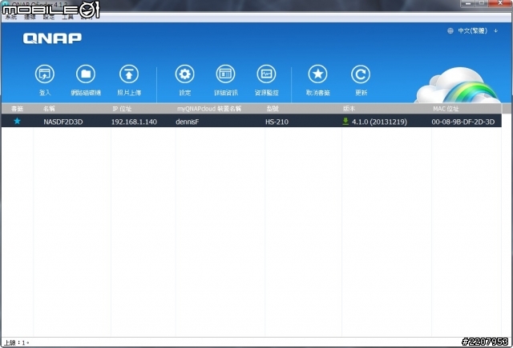The width and height of the screenshot is (513, 348).
Task: Open the 工具 menu
Action: pyautogui.click(x=67, y=17)
